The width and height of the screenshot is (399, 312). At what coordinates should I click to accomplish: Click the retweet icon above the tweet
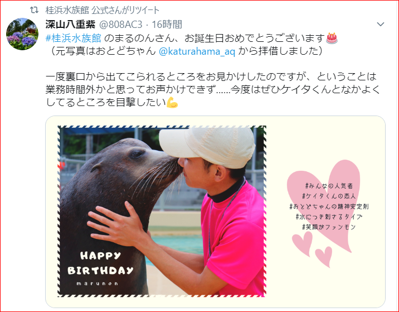(x=35, y=10)
